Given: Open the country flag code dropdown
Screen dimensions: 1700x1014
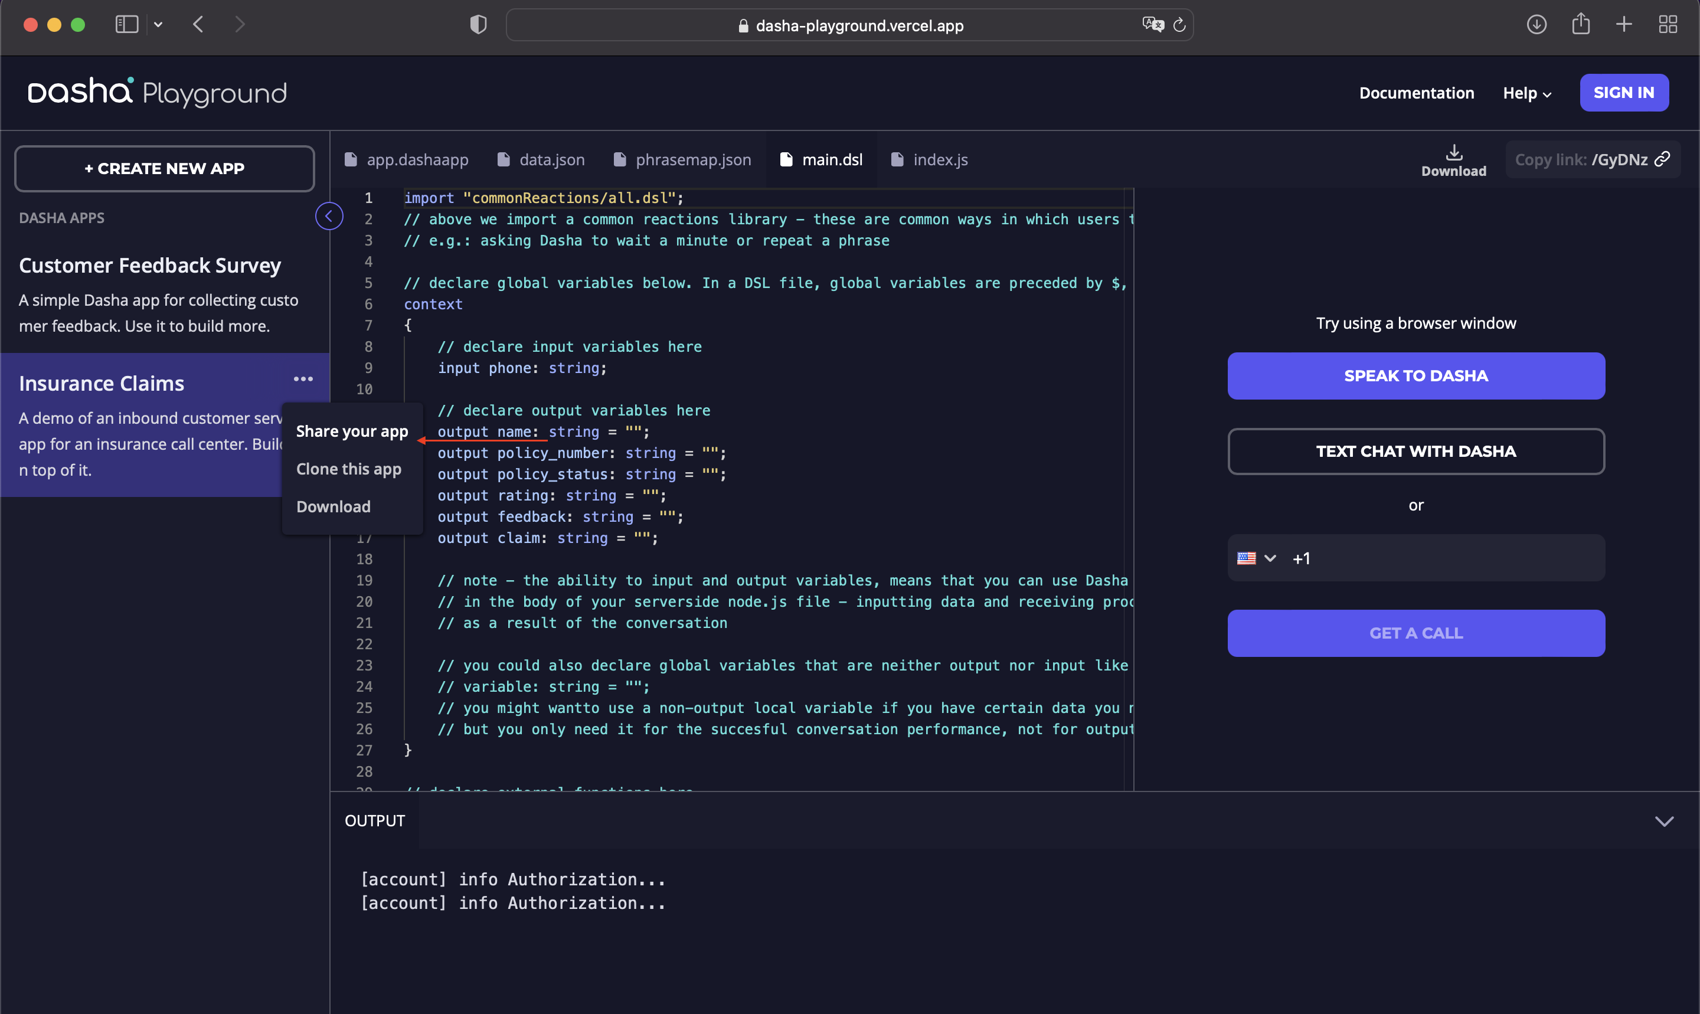Looking at the screenshot, I should [1256, 558].
